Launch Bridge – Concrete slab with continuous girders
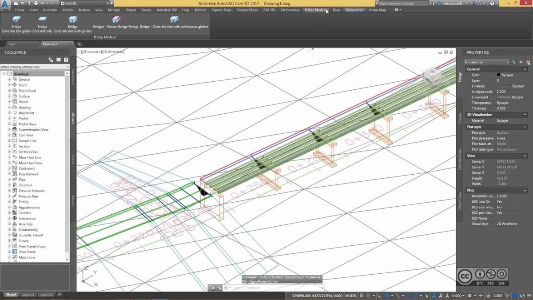 tap(174, 22)
